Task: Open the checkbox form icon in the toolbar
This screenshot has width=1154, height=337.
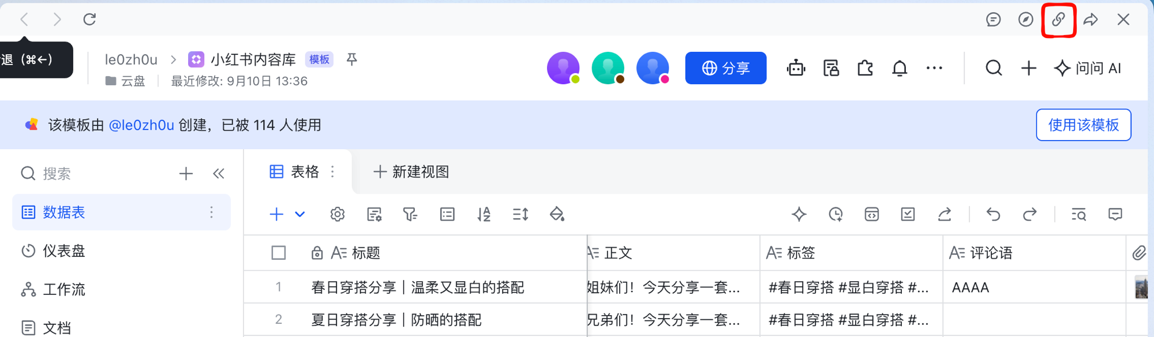Action: coord(908,214)
